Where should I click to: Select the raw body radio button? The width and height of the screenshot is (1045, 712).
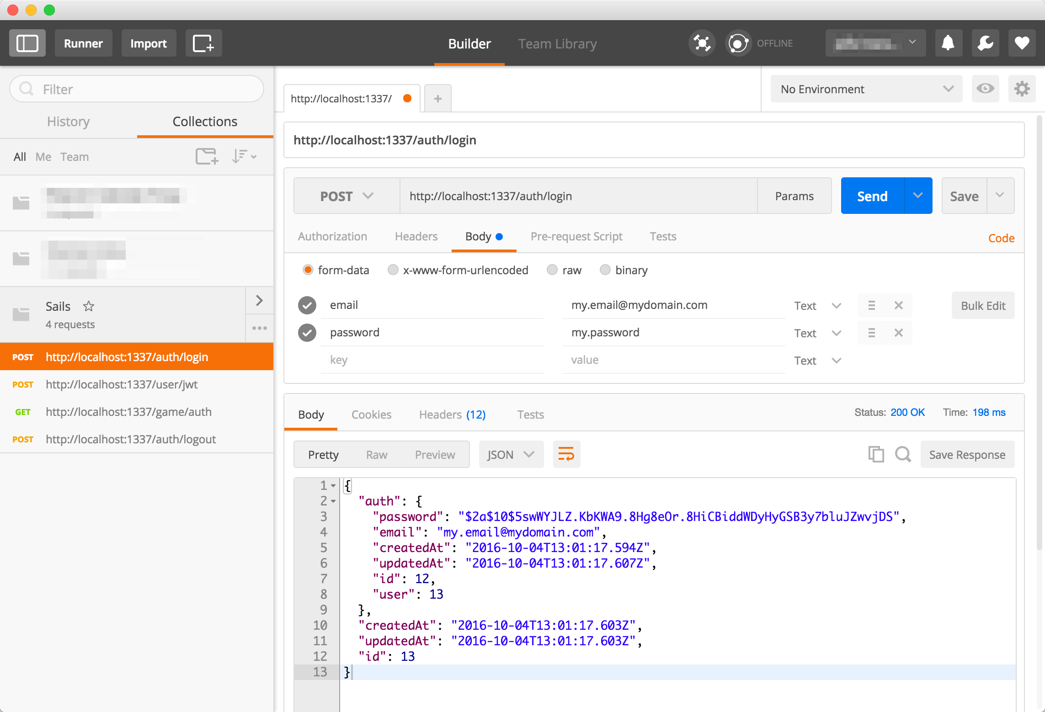click(552, 270)
